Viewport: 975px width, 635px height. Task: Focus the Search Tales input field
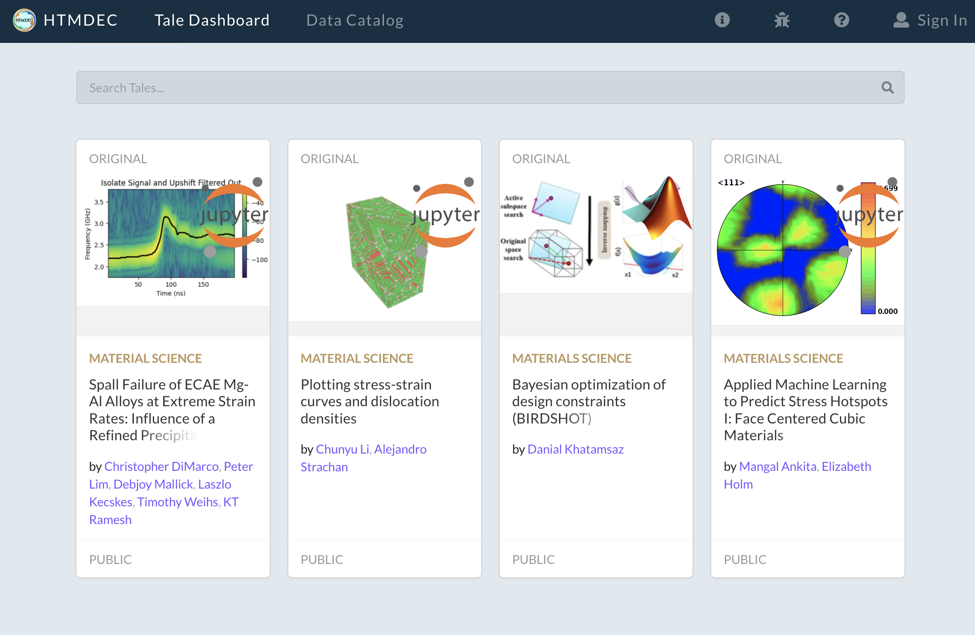tap(473, 88)
